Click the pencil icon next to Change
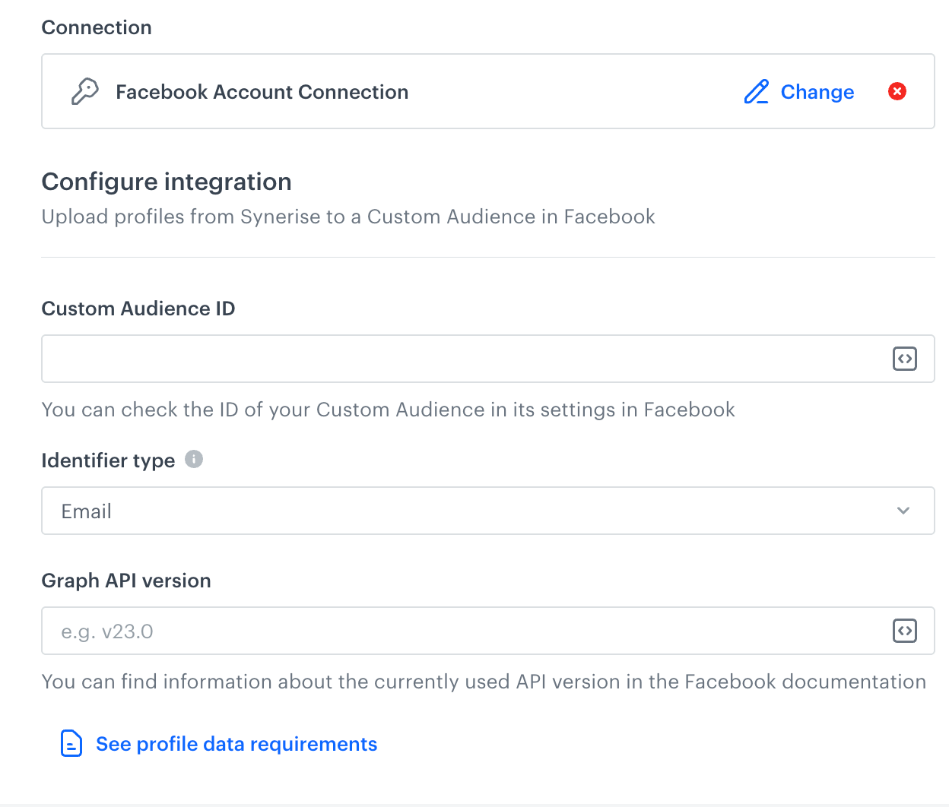 point(756,92)
